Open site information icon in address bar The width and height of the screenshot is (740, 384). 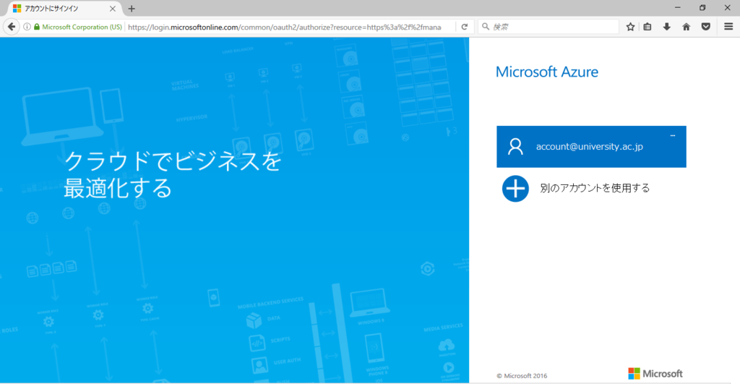click(27, 27)
